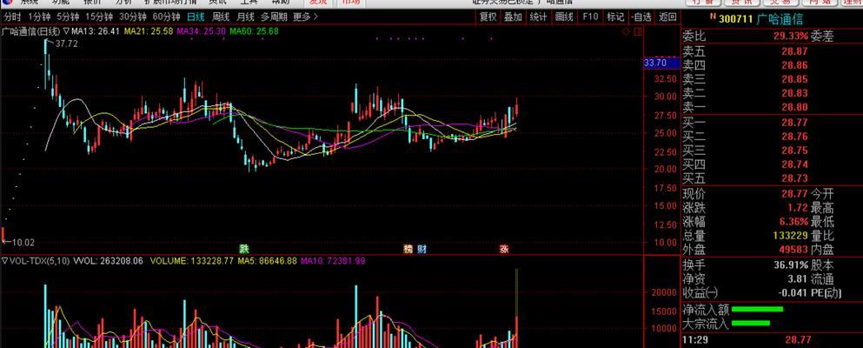Screen dimensions: 863x348
Task: Select the 60分钟 period tab
Action: tap(166, 17)
